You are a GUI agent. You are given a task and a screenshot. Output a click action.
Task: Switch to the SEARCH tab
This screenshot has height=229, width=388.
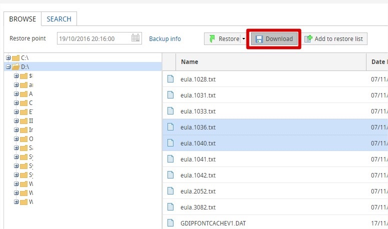(59, 19)
